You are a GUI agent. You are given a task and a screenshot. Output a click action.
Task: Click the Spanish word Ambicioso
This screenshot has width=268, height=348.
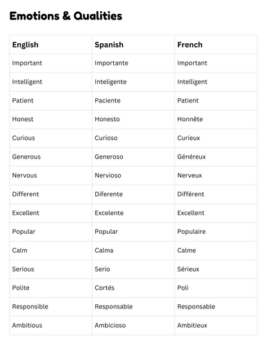tap(110, 326)
